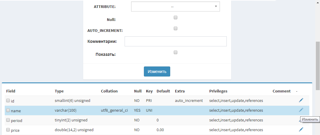Open edit for the price field

(301, 129)
